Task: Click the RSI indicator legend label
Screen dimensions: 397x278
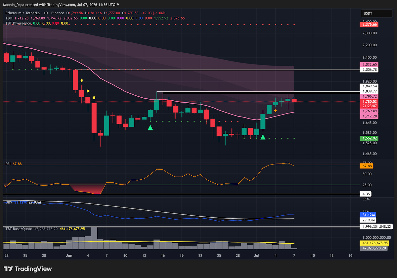Action: 8,164
